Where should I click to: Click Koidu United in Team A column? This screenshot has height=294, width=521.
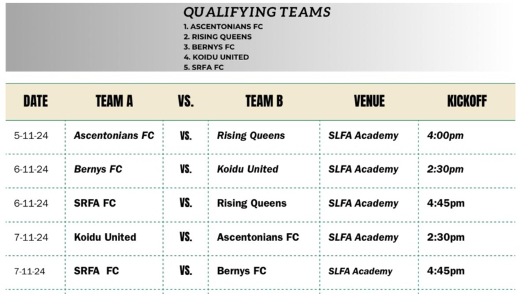[105, 237]
